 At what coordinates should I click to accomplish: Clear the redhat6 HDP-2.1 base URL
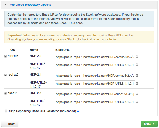[137, 76]
